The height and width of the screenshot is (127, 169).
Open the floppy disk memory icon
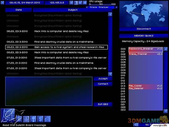pos(26,119)
